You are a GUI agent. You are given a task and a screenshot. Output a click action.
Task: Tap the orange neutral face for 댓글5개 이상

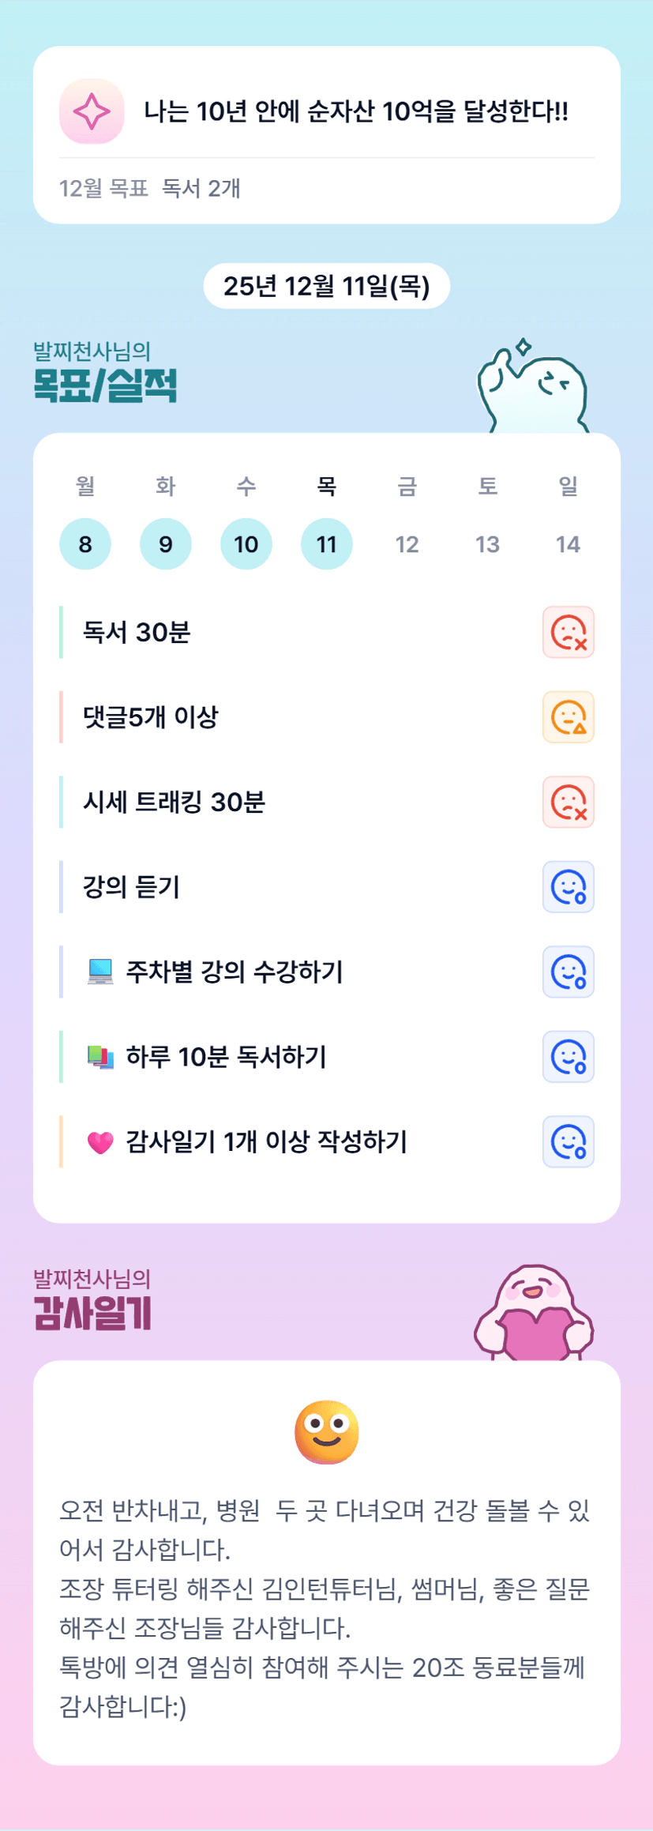pyautogui.click(x=568, y=717)
